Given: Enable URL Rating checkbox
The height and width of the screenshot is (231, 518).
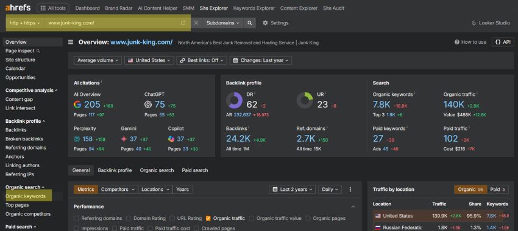Looking at the screenshot, I should click(x=172, y=218).
